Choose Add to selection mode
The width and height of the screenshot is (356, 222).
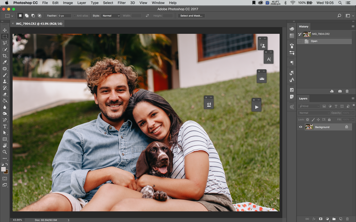pos(26,16)
